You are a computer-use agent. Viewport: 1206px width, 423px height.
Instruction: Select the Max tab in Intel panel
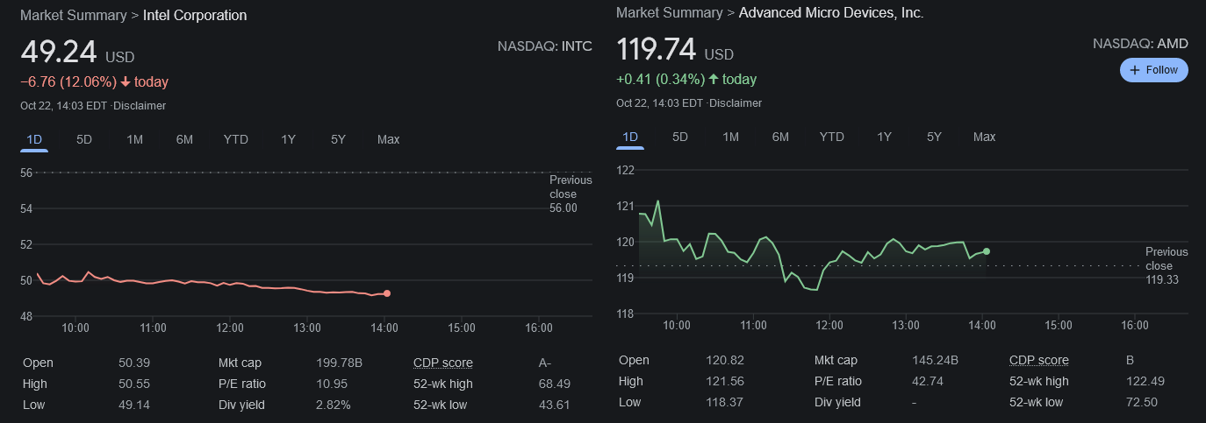(x=388, y=139)
